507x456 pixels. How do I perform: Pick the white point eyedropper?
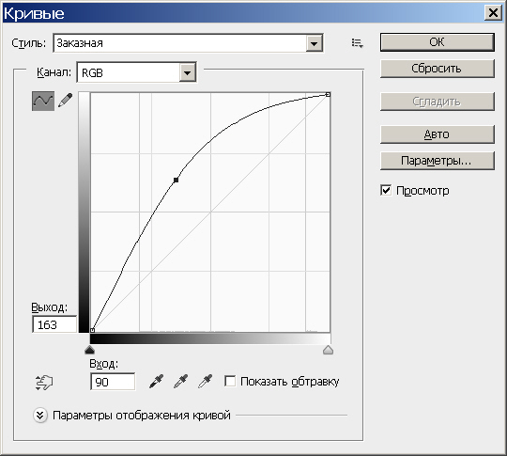pos(205,382)
